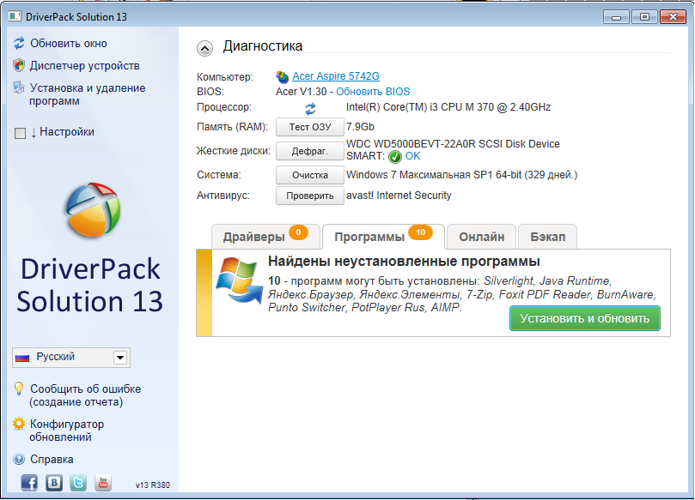Open the Русский language dropdown
The image size is (695, 500).
71,358
